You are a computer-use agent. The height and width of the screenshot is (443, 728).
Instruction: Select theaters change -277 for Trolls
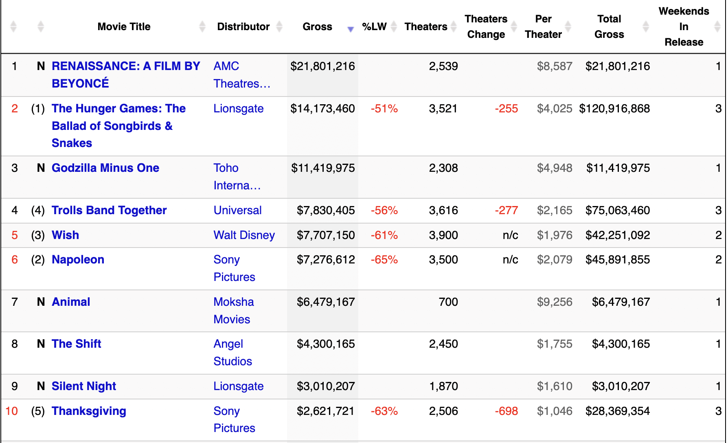point(507,210)
